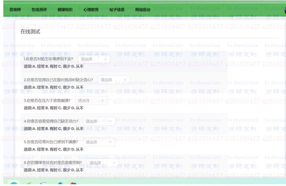Open the 健康知识 navigation tab

pos(65,10)
